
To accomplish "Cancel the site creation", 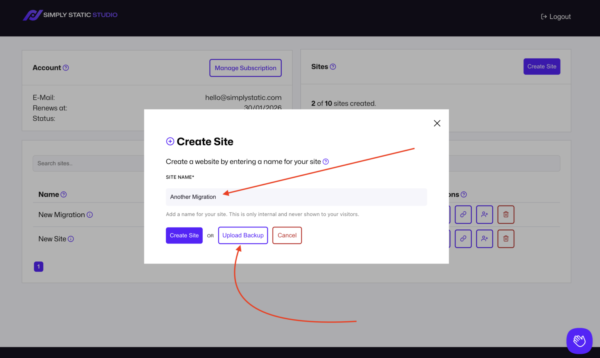I will pos(287,235).
